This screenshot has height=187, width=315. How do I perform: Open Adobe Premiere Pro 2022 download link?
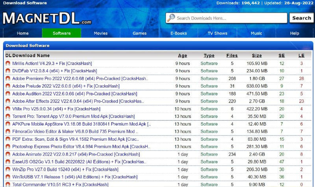point(80,78)
